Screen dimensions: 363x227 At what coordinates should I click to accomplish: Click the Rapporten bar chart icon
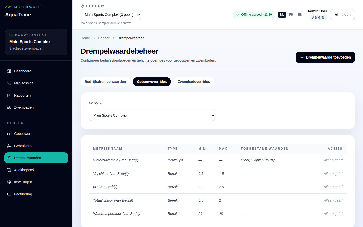(9, 95)
